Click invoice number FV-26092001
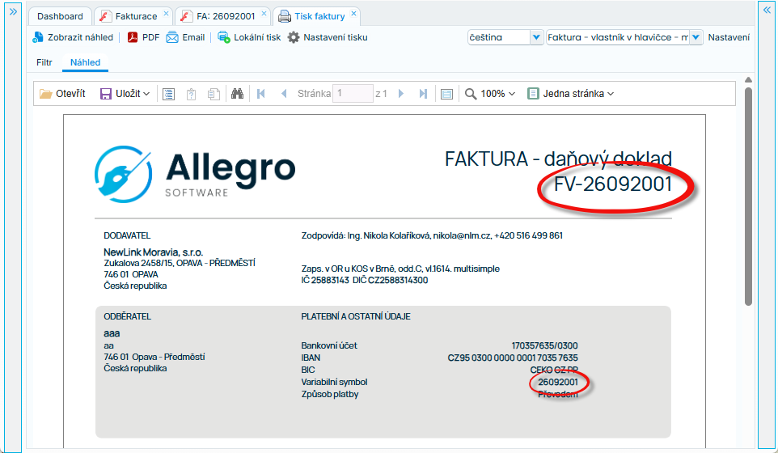778x453 pixels. coord(613,184)
